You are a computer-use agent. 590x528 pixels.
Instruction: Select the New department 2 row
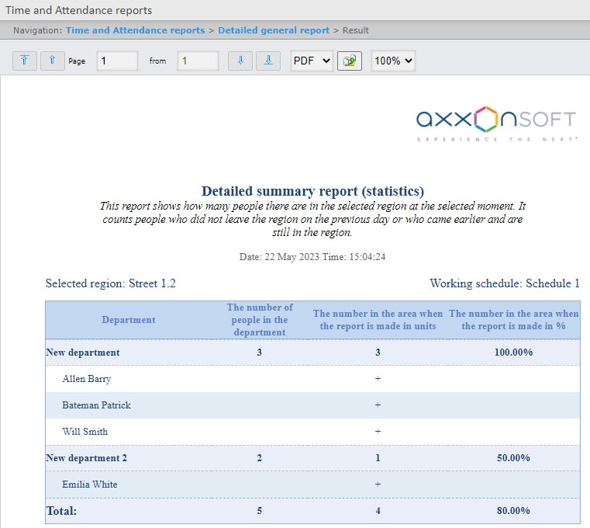point(86,458)
